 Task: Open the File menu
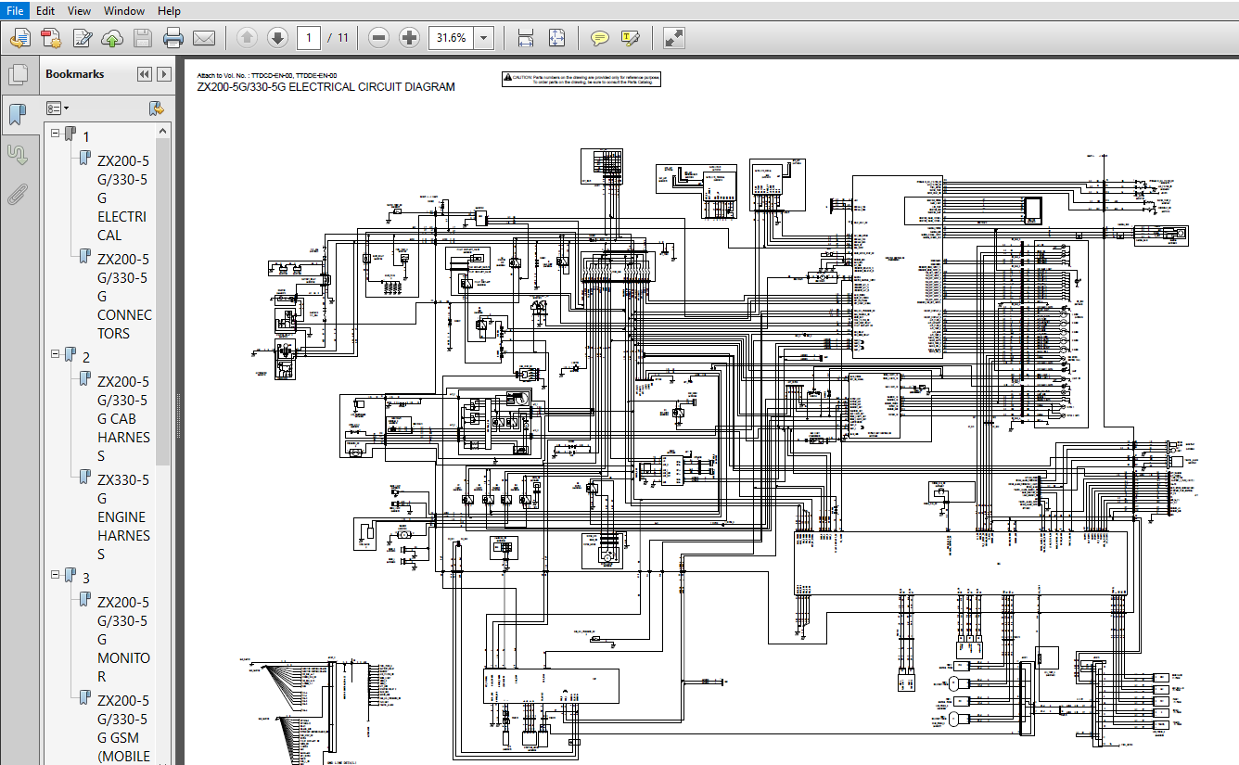tap(15, 11)
